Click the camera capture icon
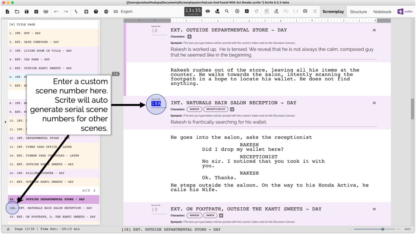The width and height of the screenshot is (416, 234). (305, 11)
